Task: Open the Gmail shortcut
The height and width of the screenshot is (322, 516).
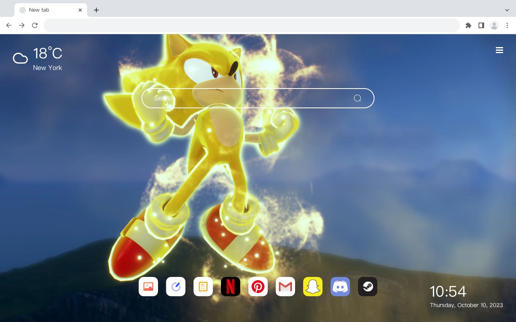Action: [x=285, y=287]
